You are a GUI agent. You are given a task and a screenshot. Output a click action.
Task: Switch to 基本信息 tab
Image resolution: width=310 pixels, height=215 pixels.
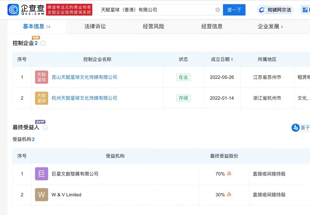coord(37,26)
